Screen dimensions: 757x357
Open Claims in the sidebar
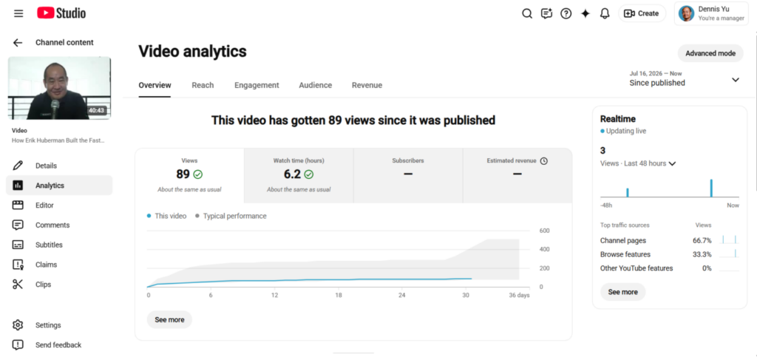(x=59, y=265)
